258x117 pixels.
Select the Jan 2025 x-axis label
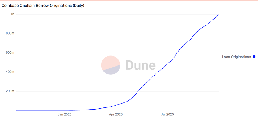(65, 114)
